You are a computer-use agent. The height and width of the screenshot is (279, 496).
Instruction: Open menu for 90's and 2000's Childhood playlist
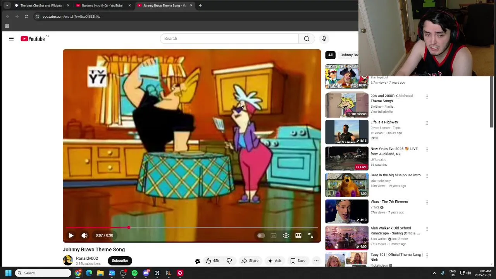point(427,96)
